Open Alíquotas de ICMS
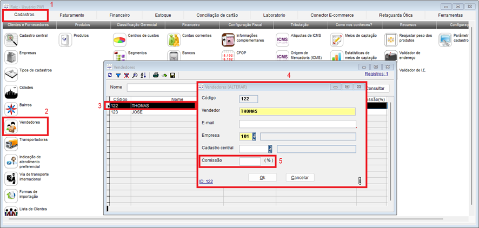Viewport: 479px width, 228px height. (282, 39)
